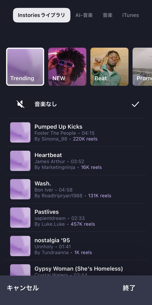Tap the Pumped Up Kicks cover art
This screenshot has width=152, height=305.
[20, 132]
